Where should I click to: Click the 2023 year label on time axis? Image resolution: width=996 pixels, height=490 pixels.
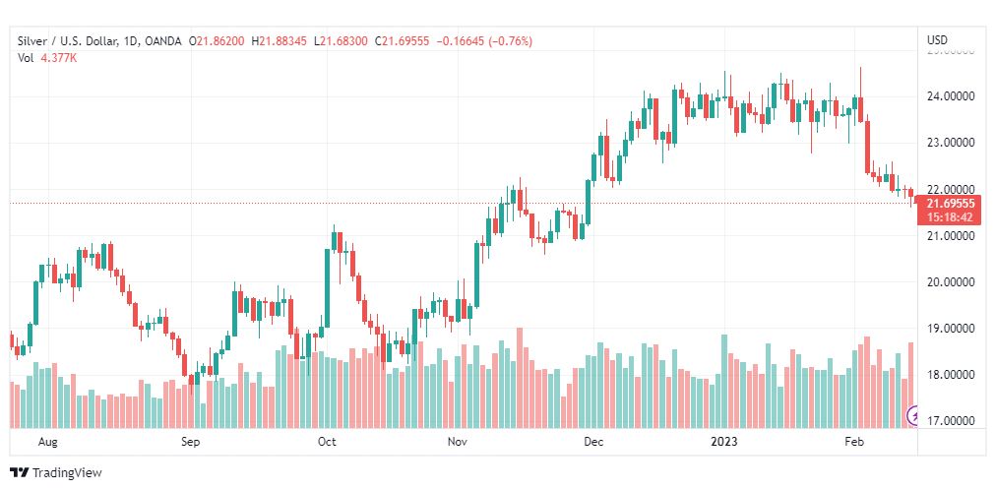coord(723,441)
